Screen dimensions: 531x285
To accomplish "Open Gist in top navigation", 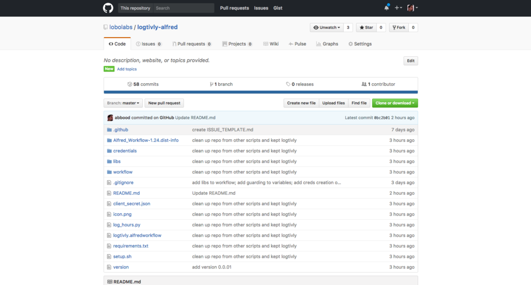I will pyautogui.click(x=278, y=8).
